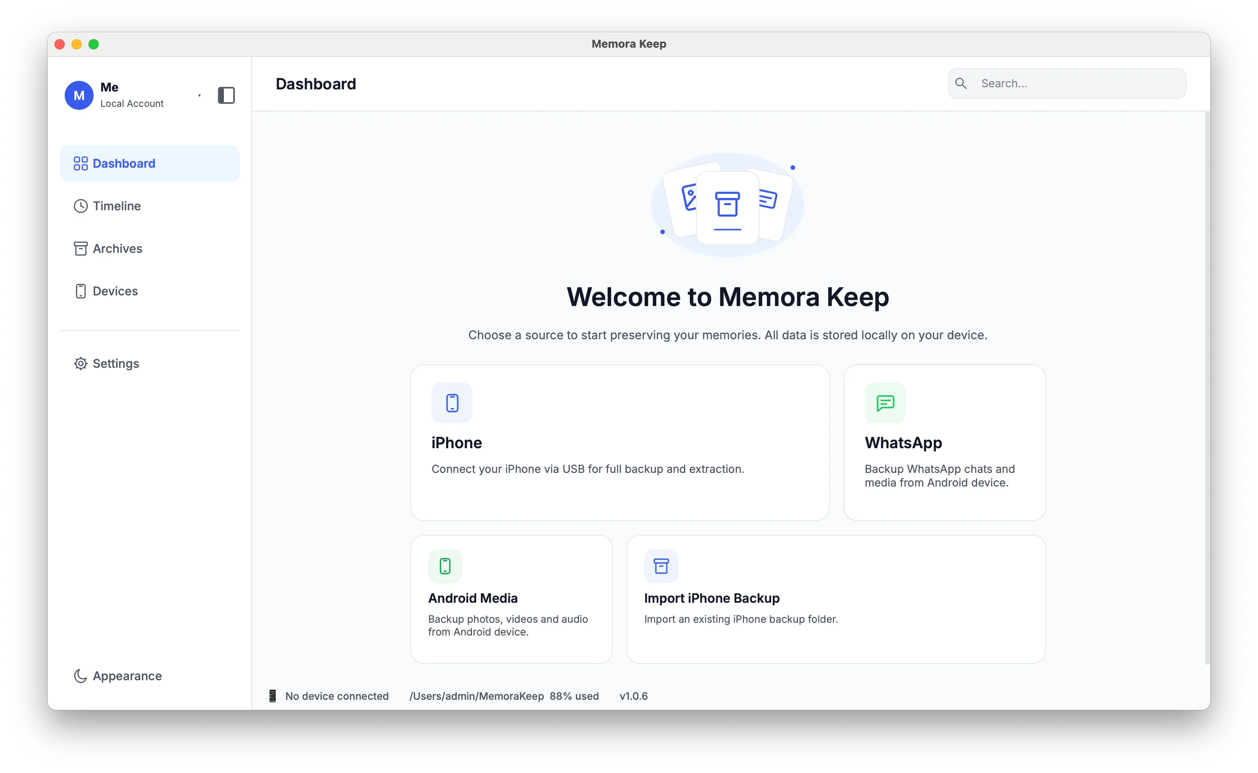Screen dimensions: 1258x773
Task: Click the 'Local Account' label
Action: click(132, 103)
